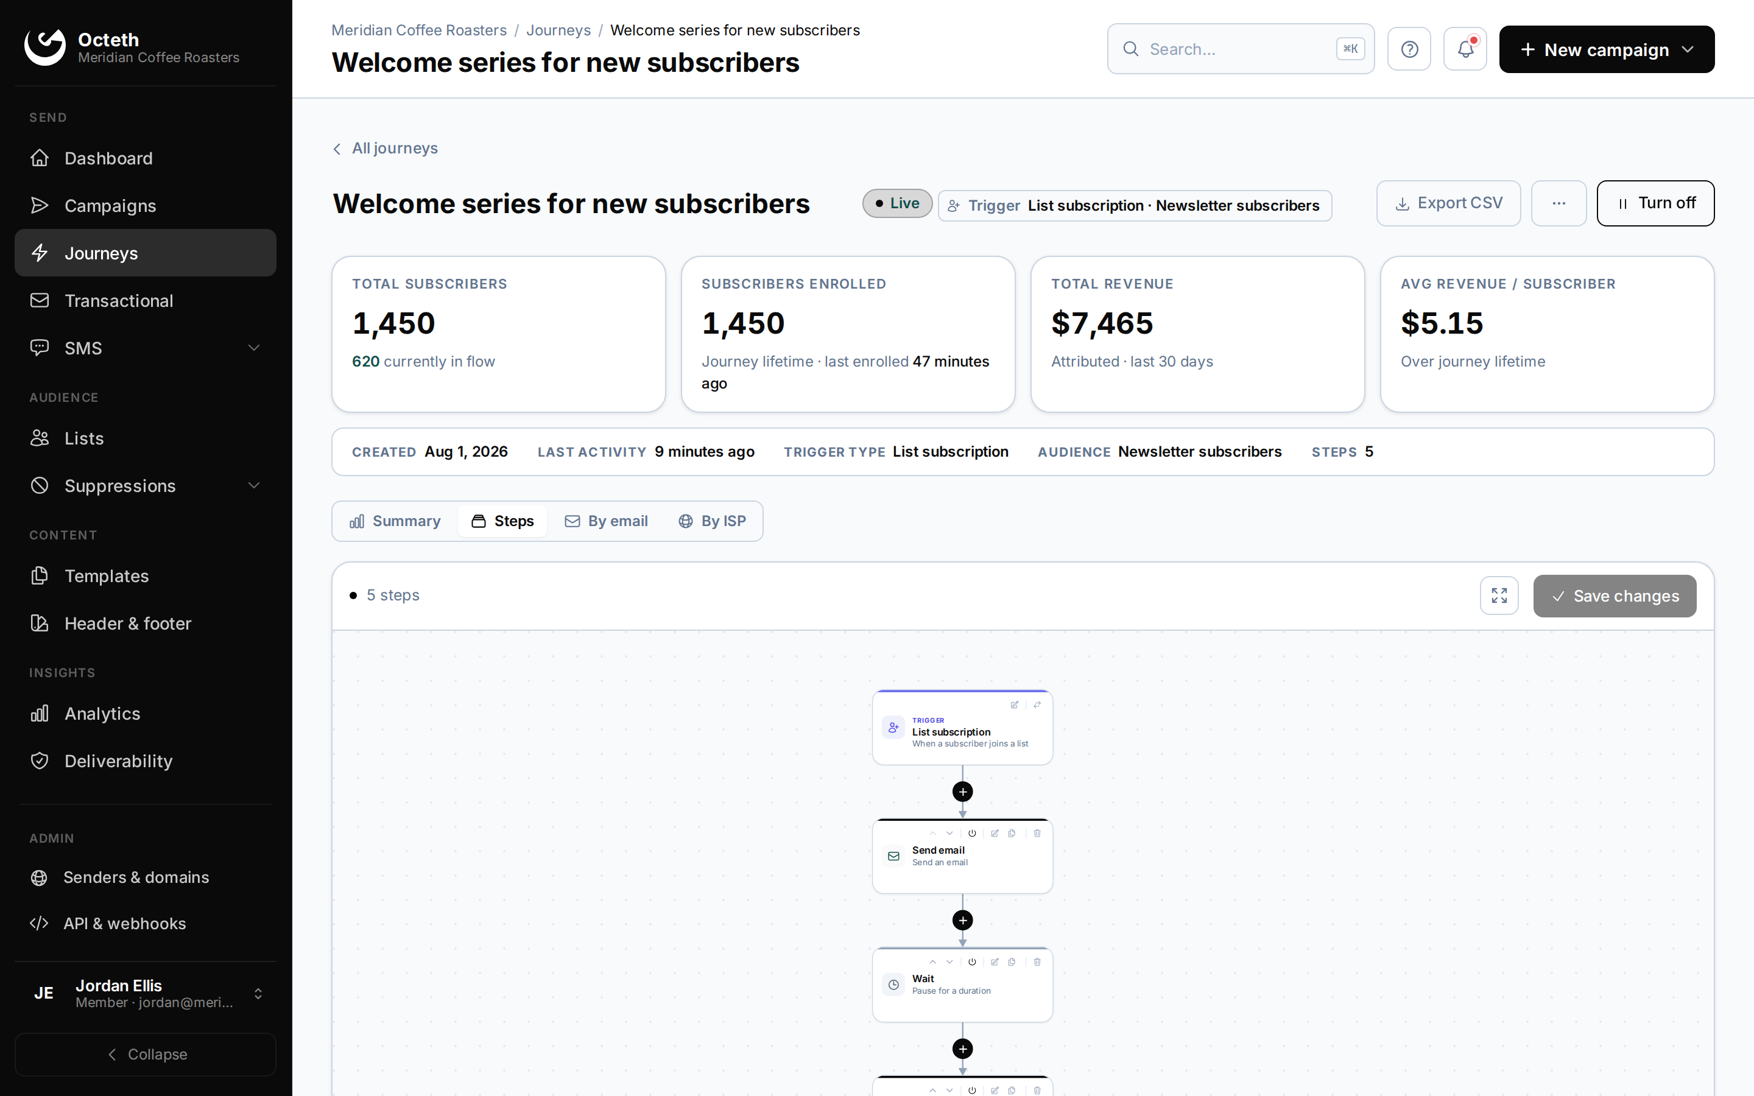Image resolution: width=1754 pixels, height=1096 pixels.
Task: Open Senders & domains page
Action: [145, 877]
